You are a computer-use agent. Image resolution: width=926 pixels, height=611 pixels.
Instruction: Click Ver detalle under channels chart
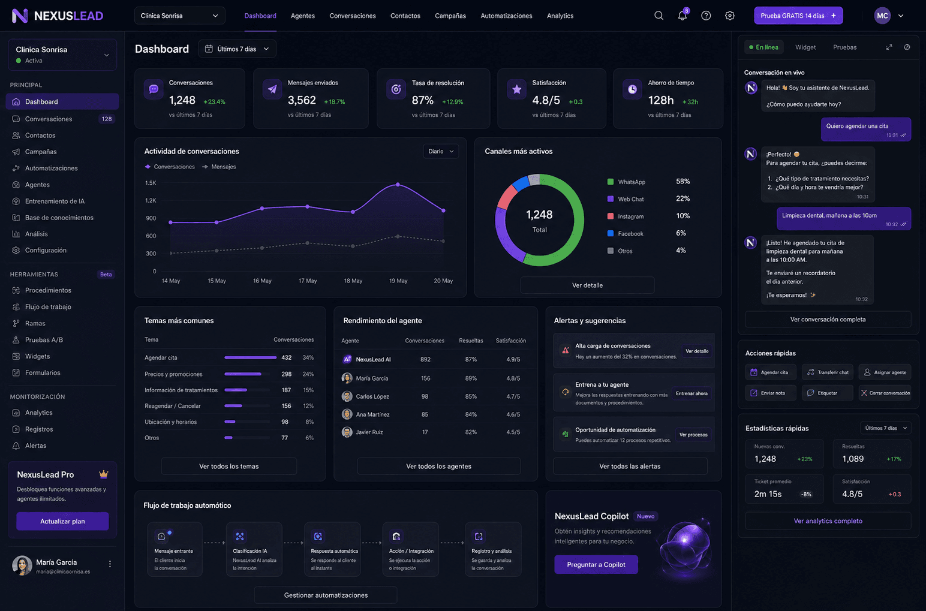pyautogui.click(x=587, y=285)
